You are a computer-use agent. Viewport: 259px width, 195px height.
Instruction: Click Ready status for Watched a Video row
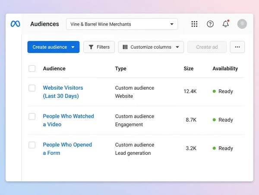pyautogui.click(x=223, y=120)
